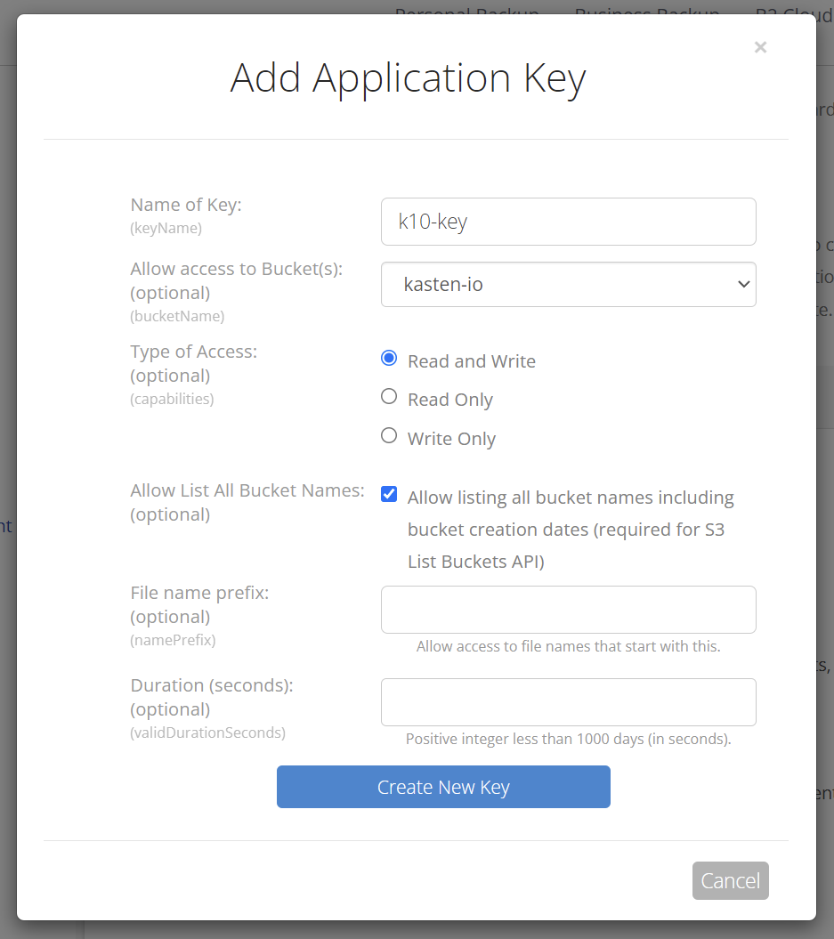
Task: Click the '(keyName)' parameter text
Action: click(x=166, y=228)
